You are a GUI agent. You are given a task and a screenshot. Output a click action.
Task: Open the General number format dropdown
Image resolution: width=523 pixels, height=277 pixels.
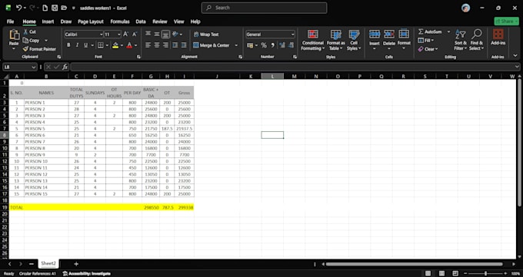point(293,35)
